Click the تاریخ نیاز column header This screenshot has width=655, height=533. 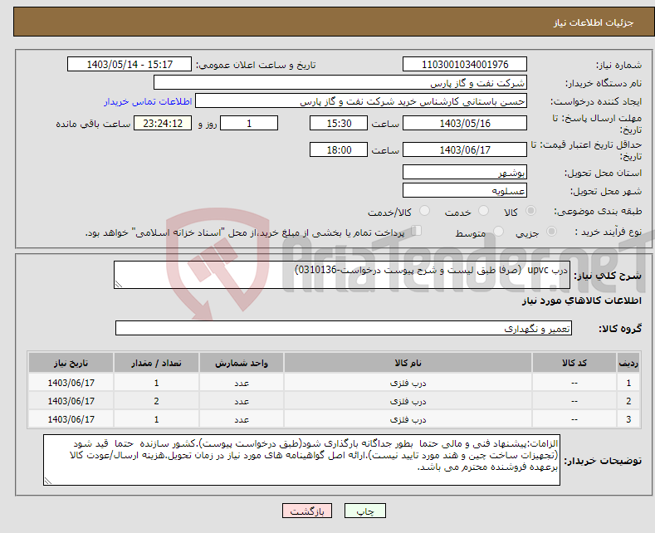tap(71, 363)
